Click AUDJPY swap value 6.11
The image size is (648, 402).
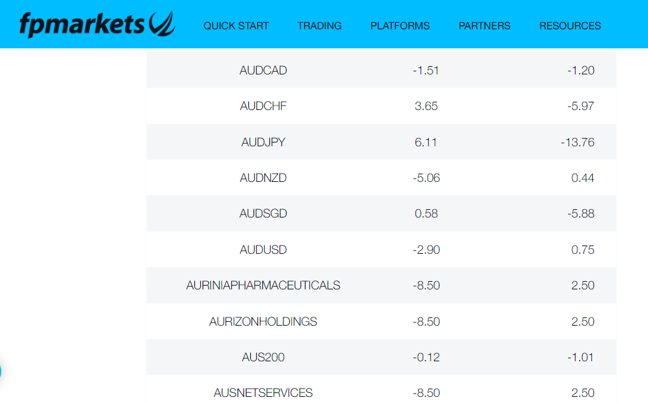pos(426,142)
